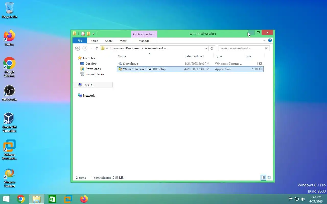Sort by the Type column header
This screenshot has width=327, height=204.
pos(229,56)
